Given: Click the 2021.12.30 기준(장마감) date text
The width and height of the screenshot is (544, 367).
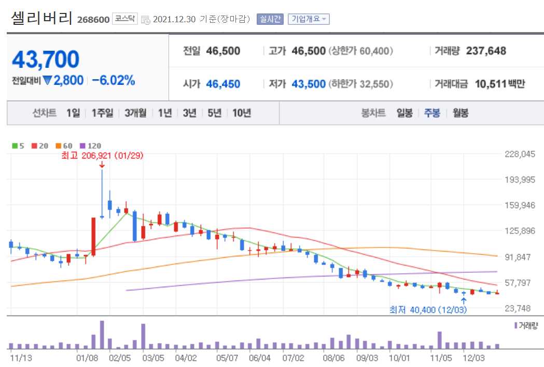Looking at the screenshot, I should [202, 19].
